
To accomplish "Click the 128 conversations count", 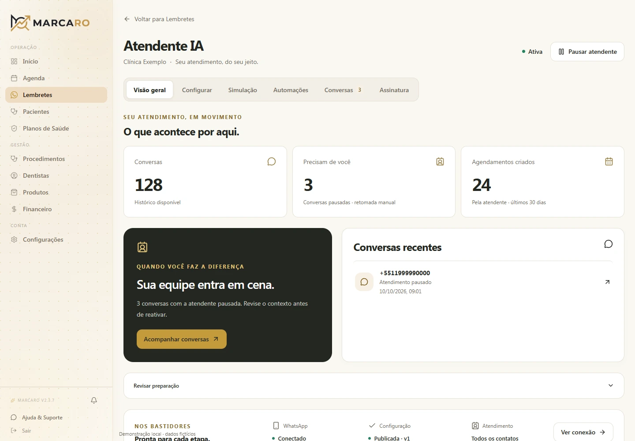I will click(x=149, y=185).
